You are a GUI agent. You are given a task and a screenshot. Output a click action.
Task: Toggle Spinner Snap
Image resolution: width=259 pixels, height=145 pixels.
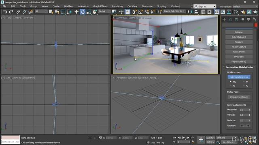pos(153,12)
